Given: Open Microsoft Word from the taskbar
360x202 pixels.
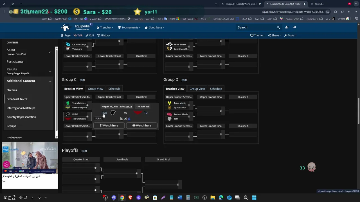Looking at the screenshot, I should click(x=180, y=198).
